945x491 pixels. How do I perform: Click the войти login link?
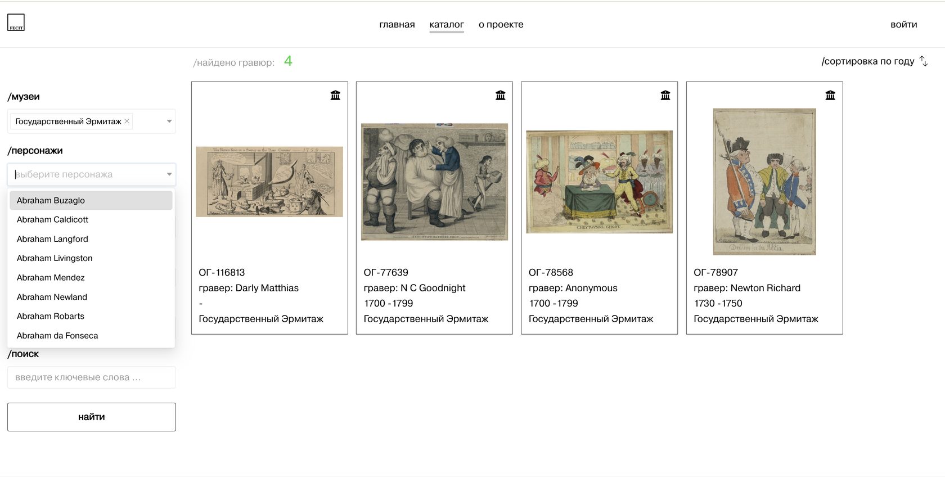click(x=904, y=24)
